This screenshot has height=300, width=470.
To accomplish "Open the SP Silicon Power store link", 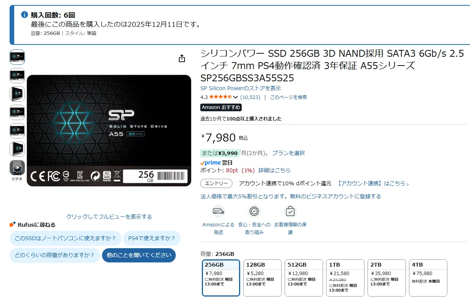I will pos(241,88).
